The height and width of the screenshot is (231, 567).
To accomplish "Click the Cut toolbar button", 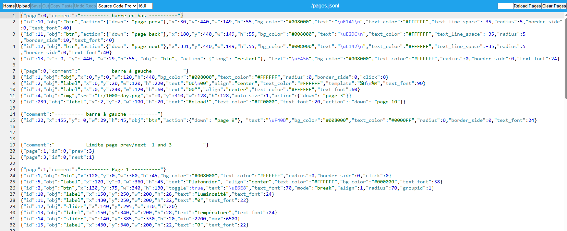I will click(x=46, y=6).
